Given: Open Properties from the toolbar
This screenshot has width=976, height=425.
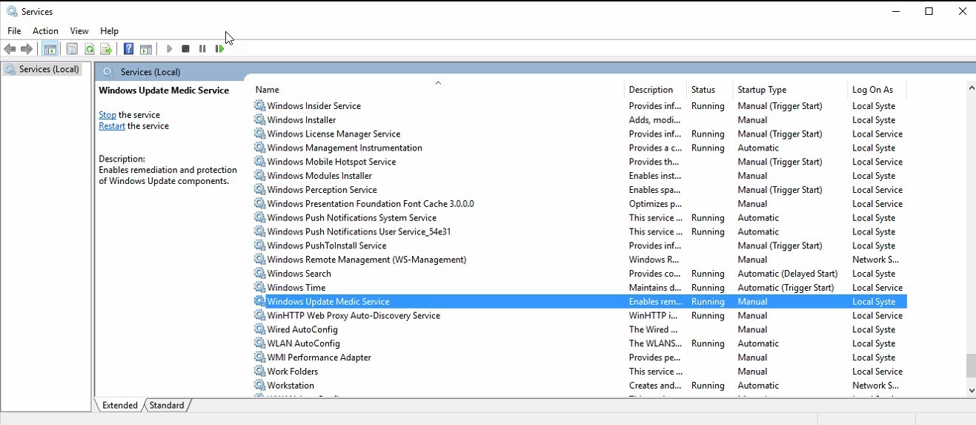Looking at the screenshot, I should 72,49.
